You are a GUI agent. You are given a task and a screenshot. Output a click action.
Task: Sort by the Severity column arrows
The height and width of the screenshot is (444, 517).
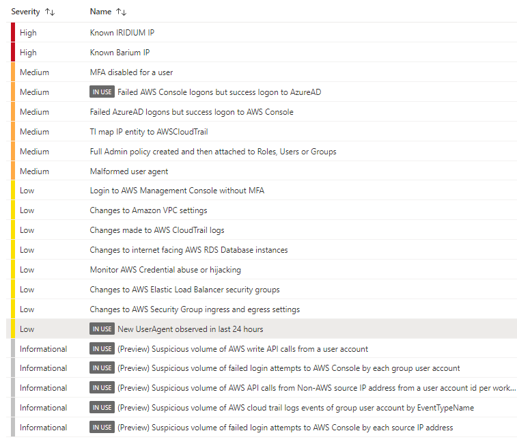(50, 12)
